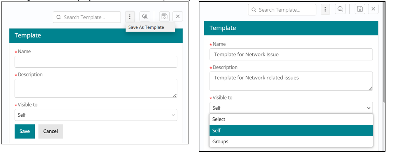Click the magnifier icon beside Save As Template

145,16
